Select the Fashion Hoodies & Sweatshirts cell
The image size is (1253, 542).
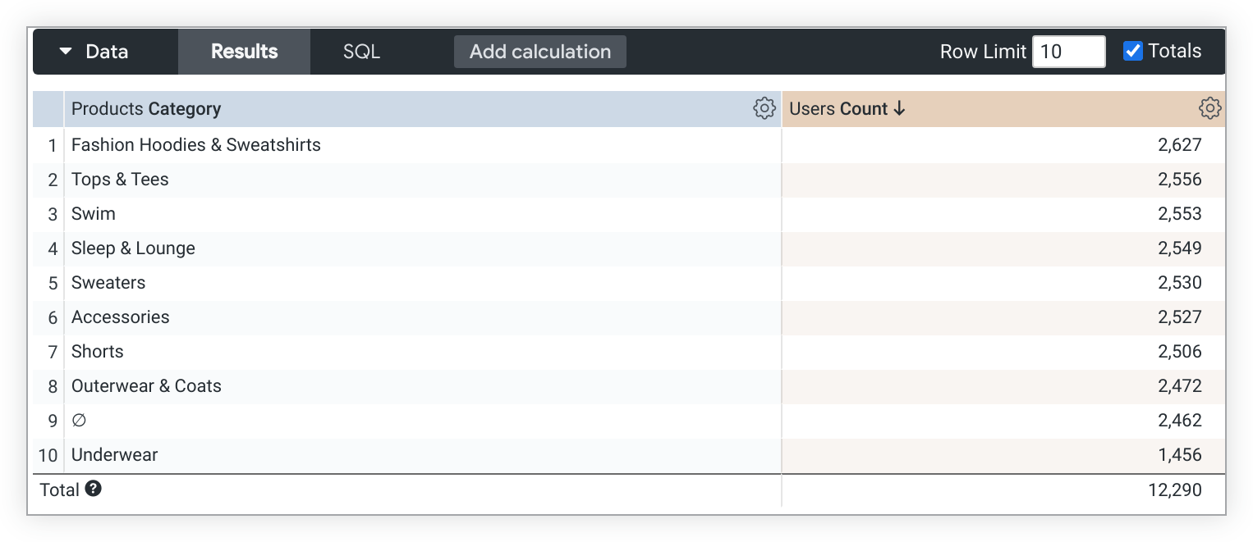[x=195, y=145]
